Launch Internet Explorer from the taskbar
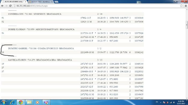The height and width of the screenshot is (105, 188). tap(12, 102)
